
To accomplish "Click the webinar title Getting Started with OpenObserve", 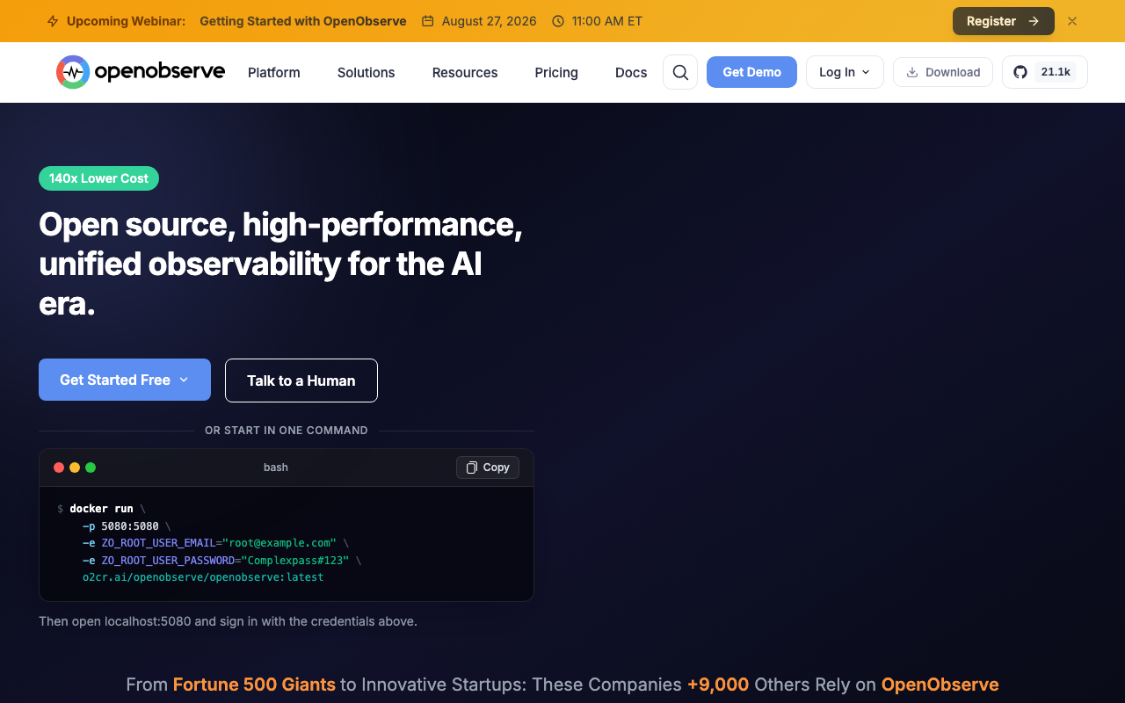I will coord(303,21).
